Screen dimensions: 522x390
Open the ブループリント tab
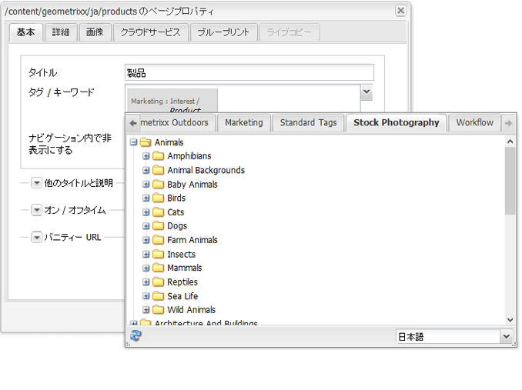click(x=223, y=32)
